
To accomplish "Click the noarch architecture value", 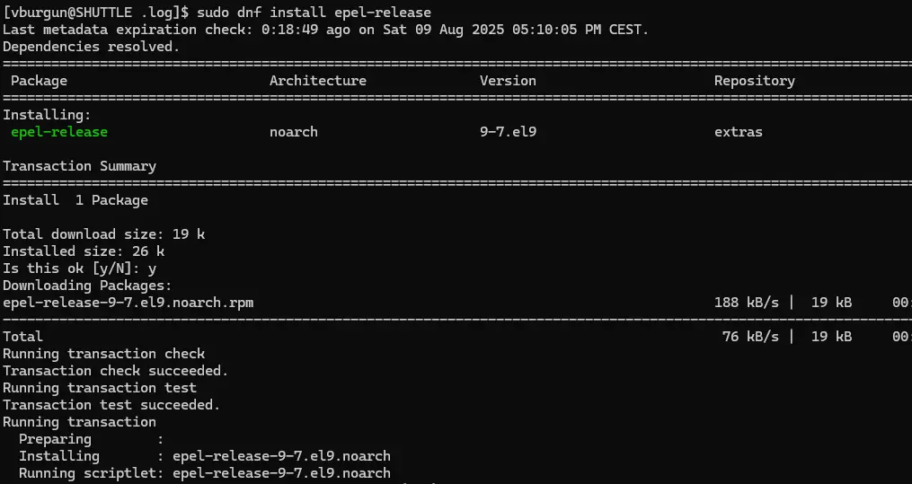I will pos(293,132).
